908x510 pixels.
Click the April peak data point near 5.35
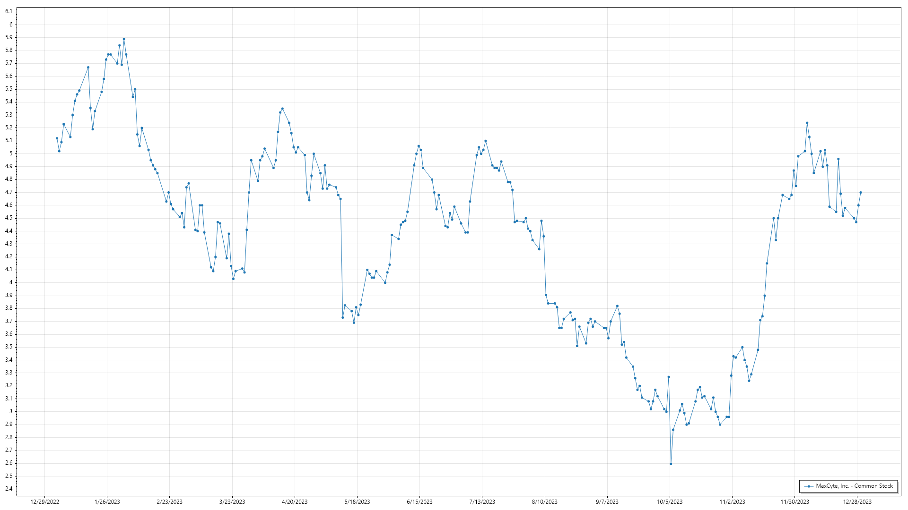pos(282,109)
